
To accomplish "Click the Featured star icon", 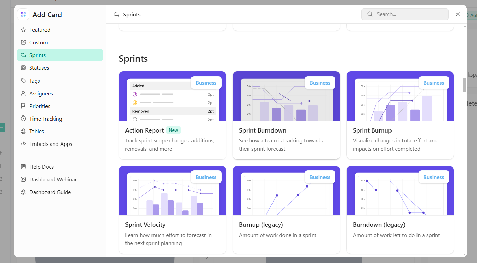I will (x=23, y=30).
